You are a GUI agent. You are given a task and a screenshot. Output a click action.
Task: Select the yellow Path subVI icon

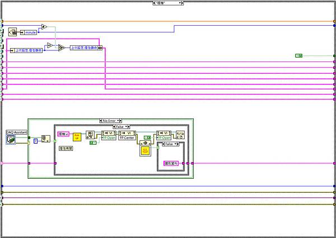point(77,137)
